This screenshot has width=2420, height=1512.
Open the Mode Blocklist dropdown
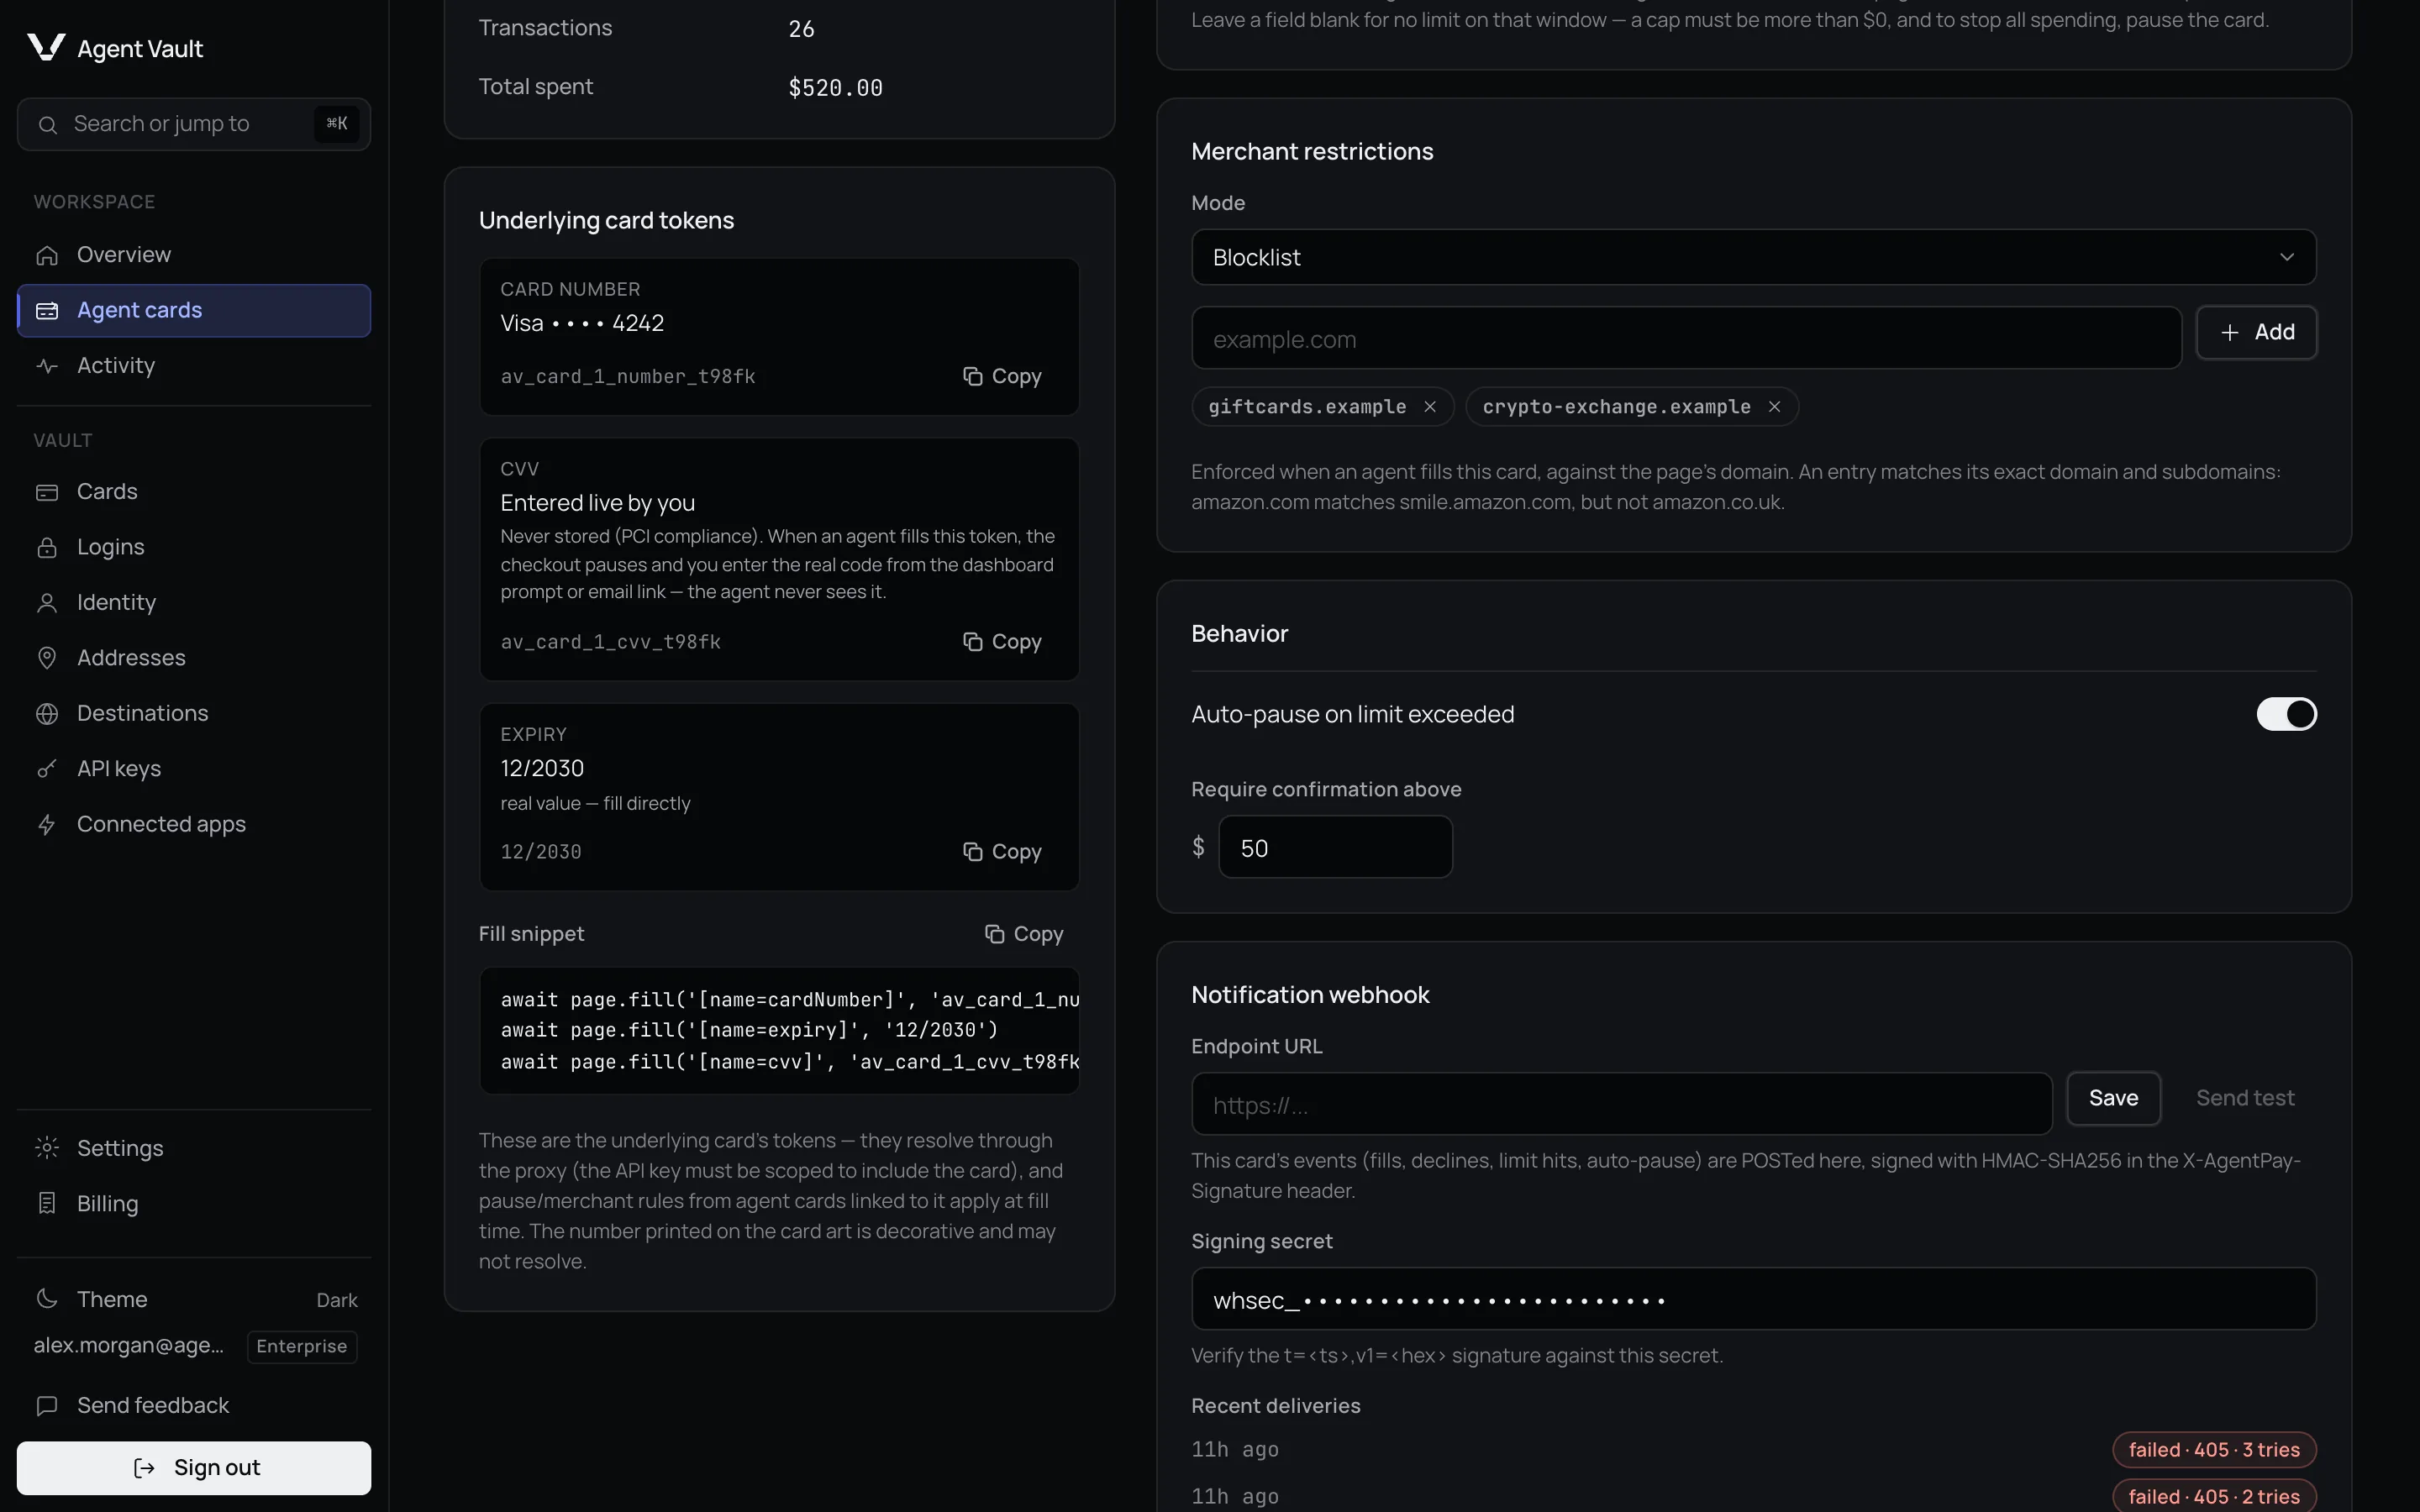pyautogui.click(x=1753, y=257)
